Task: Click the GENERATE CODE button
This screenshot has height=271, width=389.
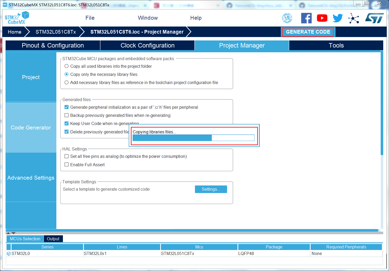Action: click(x=308, y=32)
